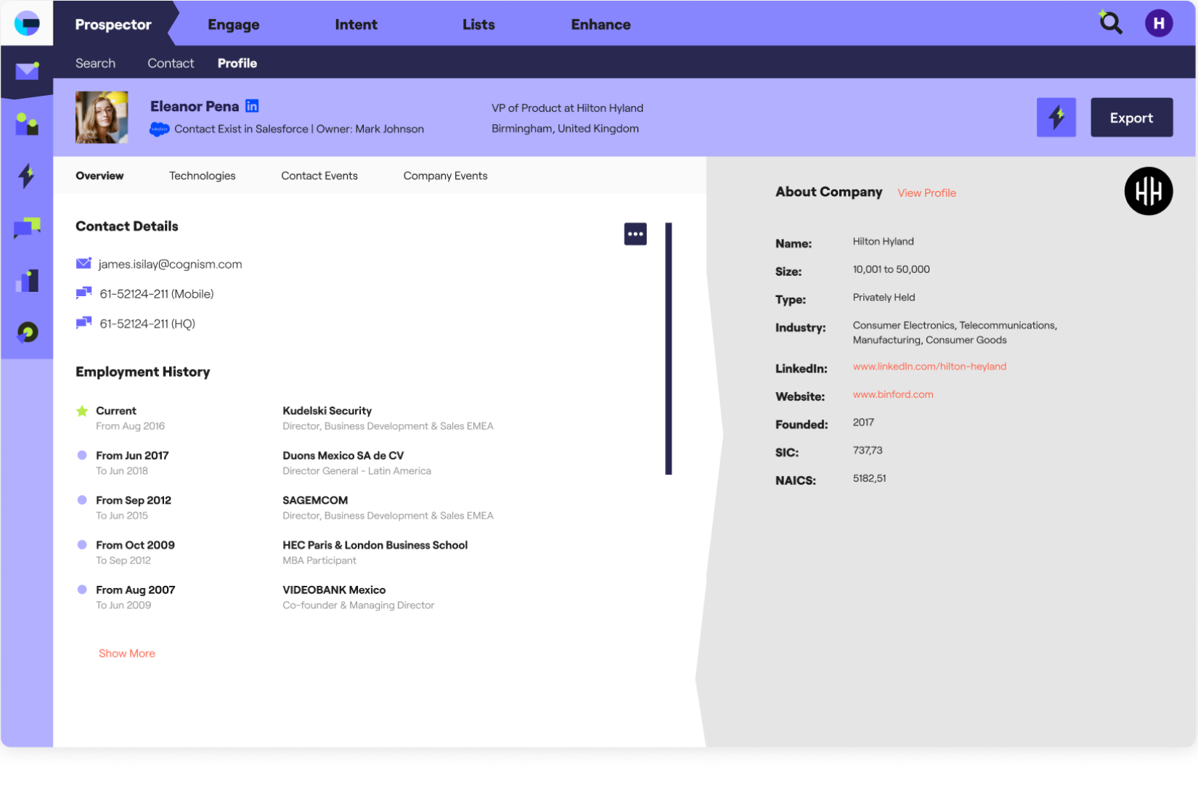Select the Overview tab
The width and height of the screenshot is (1198, 800).
[99, 176]
